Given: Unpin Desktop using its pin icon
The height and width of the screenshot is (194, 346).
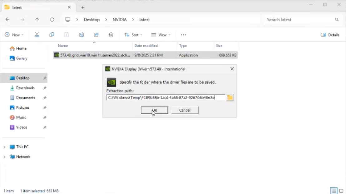Looking at the screenshot, I should point(45,78).
